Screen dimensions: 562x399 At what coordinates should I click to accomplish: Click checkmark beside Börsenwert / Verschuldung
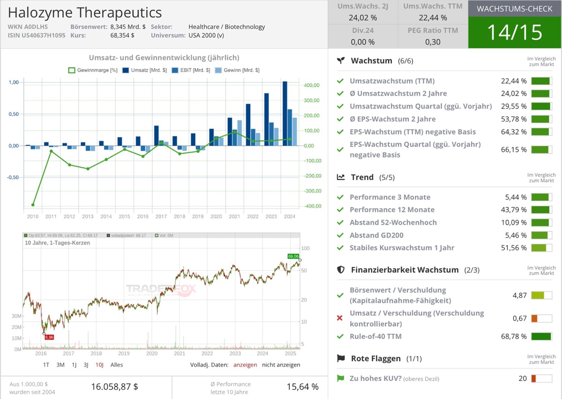coord(340,295)
